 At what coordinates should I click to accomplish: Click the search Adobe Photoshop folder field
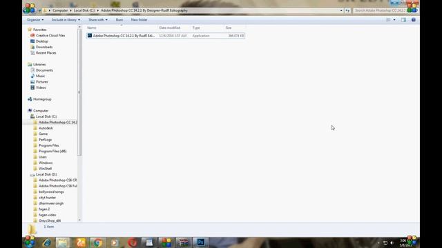(x=380, y=10)
